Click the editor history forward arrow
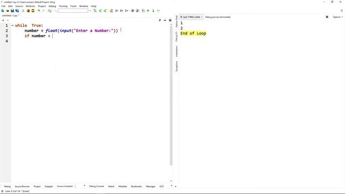Screen dimensions: 345x194 (x=8, y=20)
